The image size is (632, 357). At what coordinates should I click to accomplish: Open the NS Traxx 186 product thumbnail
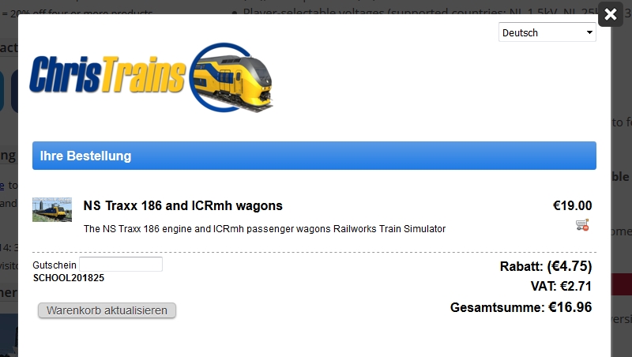point(52,209)
